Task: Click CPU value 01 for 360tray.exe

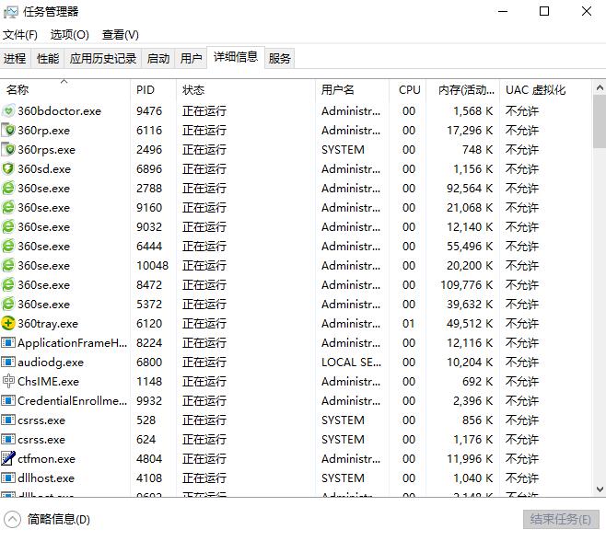Action: [x=409, y=324]
